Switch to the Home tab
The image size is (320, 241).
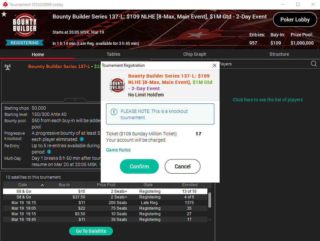coord(38,54)
